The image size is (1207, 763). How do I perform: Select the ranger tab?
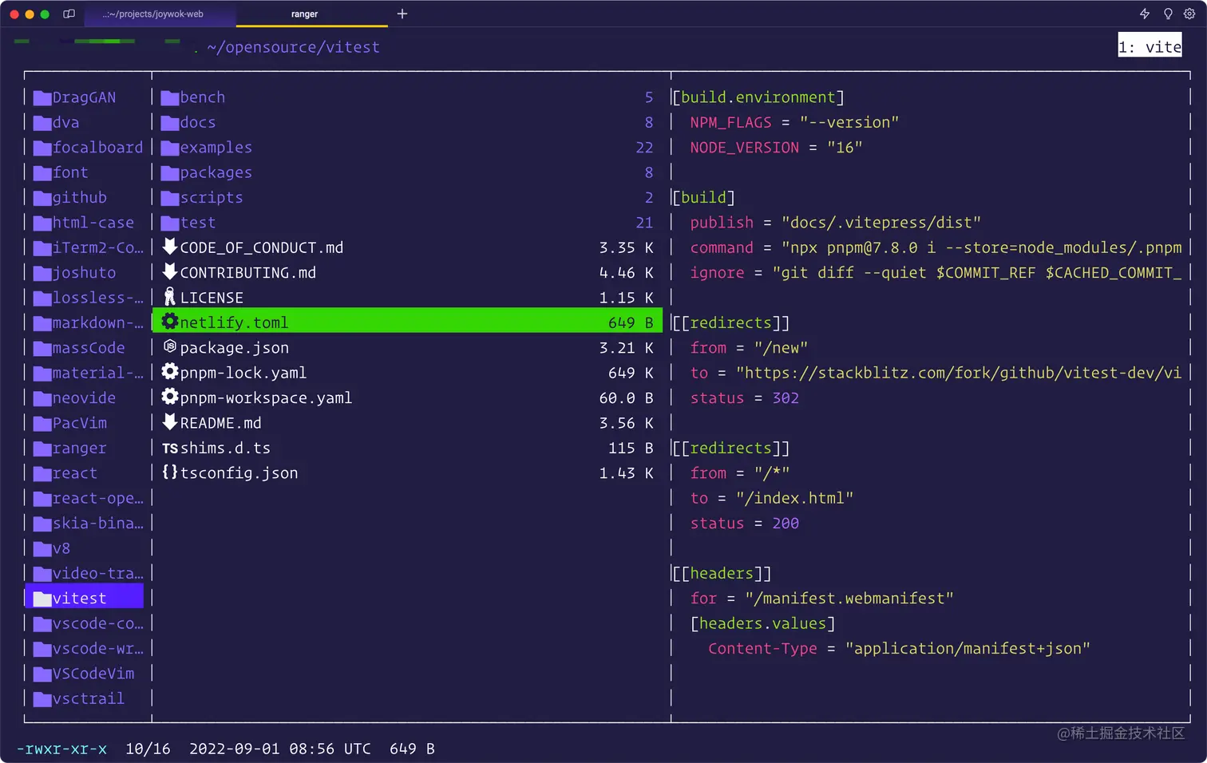click(304, 14)
